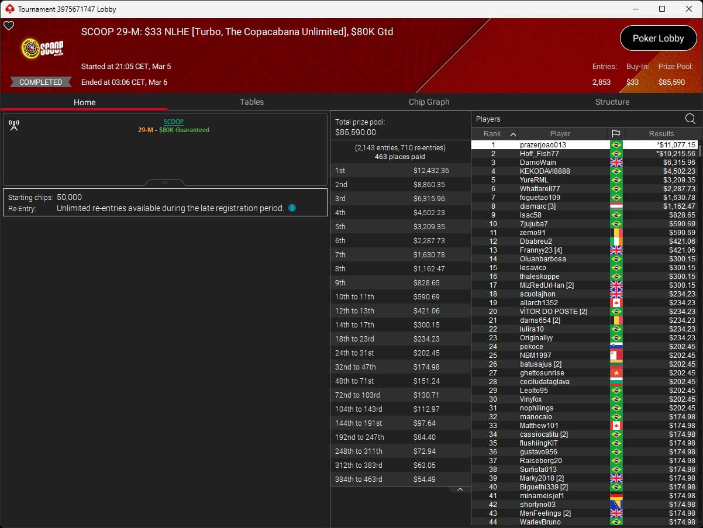Click the flag column header icon

click(616, 134)
